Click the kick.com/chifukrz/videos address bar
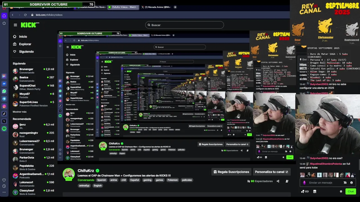Screen dimensions: 360x202 [x=49, y=15]
